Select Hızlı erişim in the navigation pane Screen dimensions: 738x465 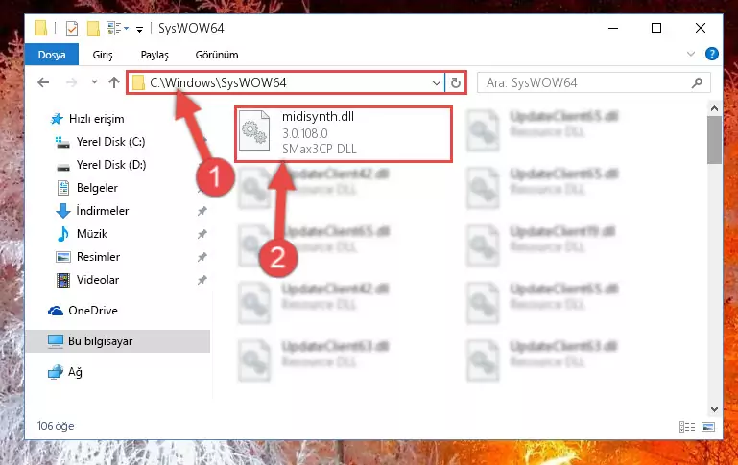point(96,119)
